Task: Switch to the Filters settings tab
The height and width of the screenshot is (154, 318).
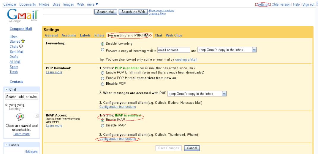Action: (99, 36)
